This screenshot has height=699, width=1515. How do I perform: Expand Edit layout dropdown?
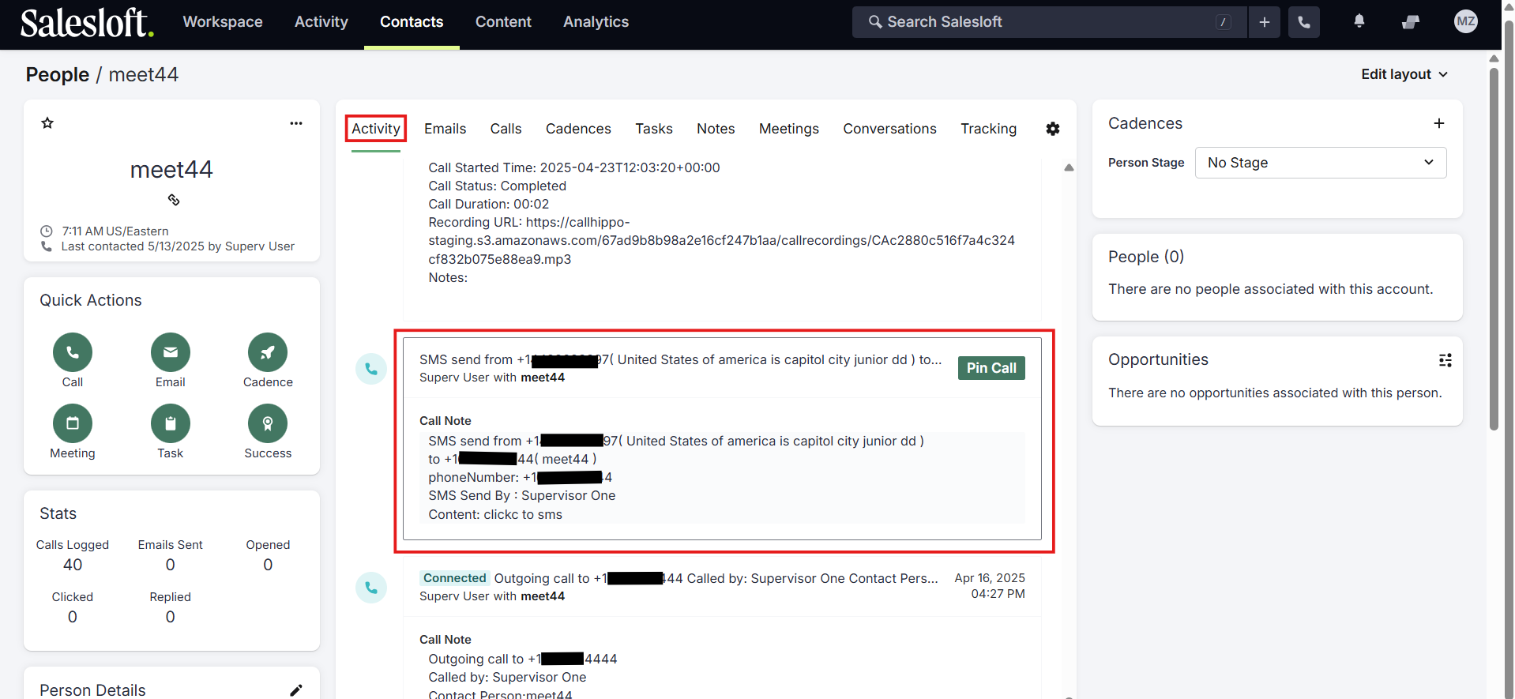coord(1404,74)
